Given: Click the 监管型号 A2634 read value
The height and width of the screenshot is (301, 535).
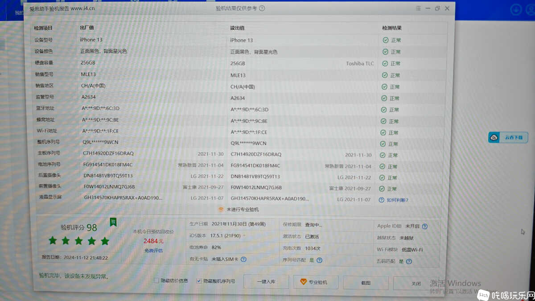Looking at the screenshot, I should (x=238, y=98).
